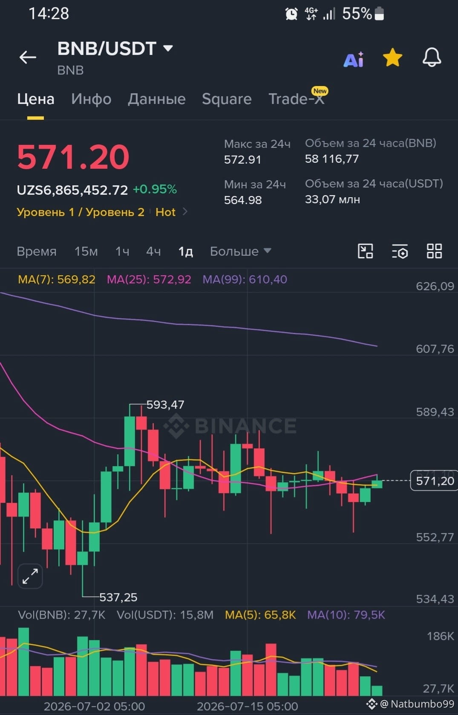Expand the Больше intervals dropdown

(x=240, y=251)
